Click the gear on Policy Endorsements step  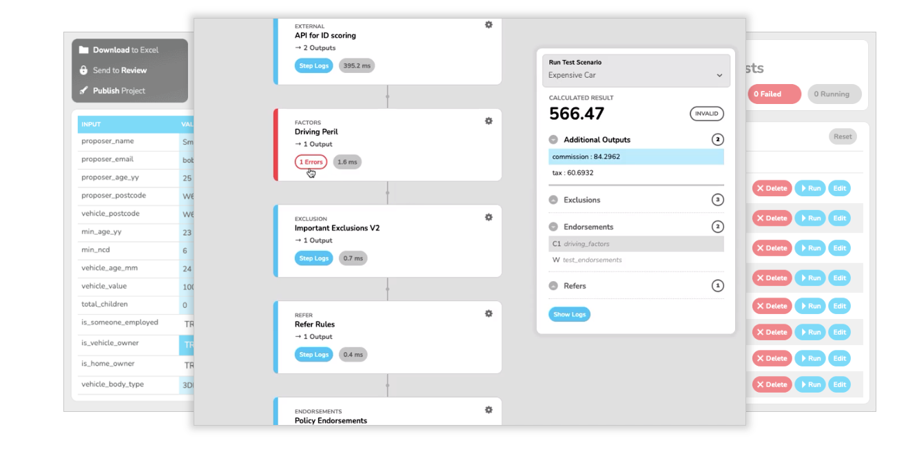point(488,409)
